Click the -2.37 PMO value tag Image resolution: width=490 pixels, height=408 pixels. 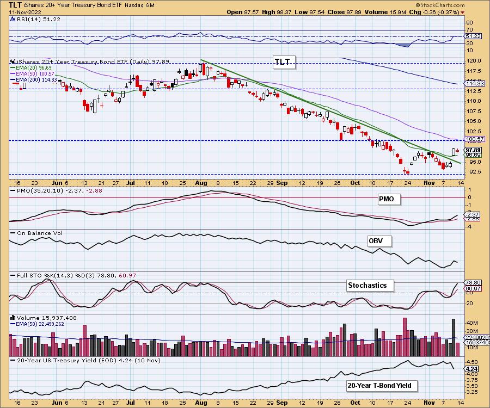[x=473, y=214]
